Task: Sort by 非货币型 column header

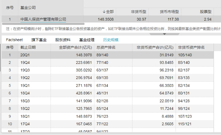Action: (x=139, y=12)
